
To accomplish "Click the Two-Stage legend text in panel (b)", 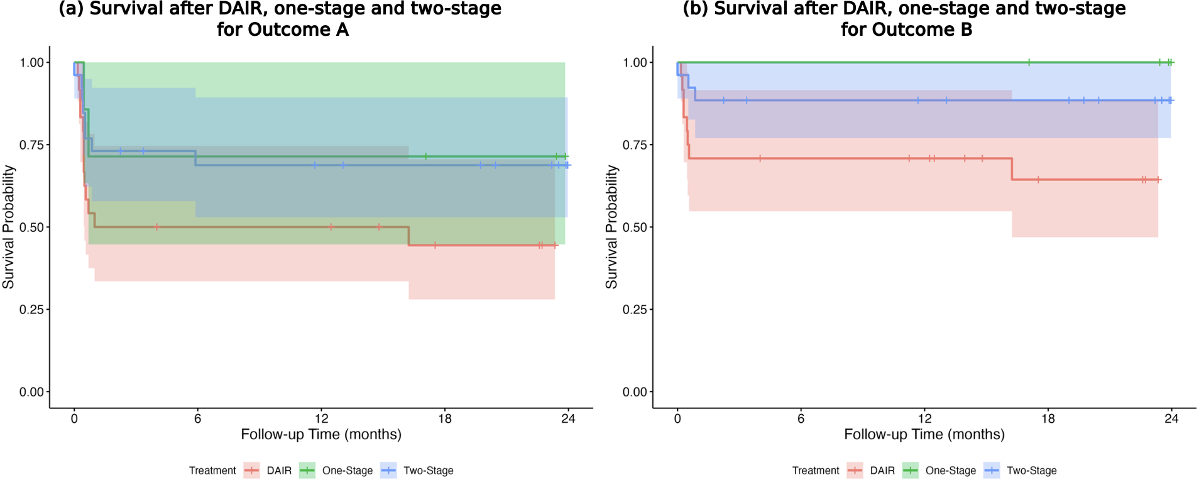I will [x=1032, y=471].
